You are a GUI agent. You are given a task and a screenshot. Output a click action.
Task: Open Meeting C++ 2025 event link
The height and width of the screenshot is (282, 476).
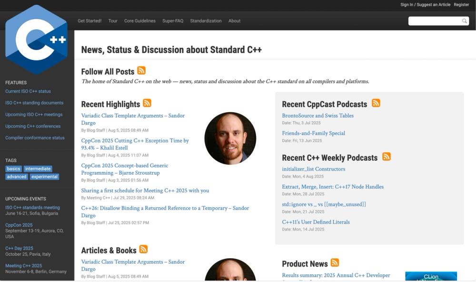click(23, 266)
